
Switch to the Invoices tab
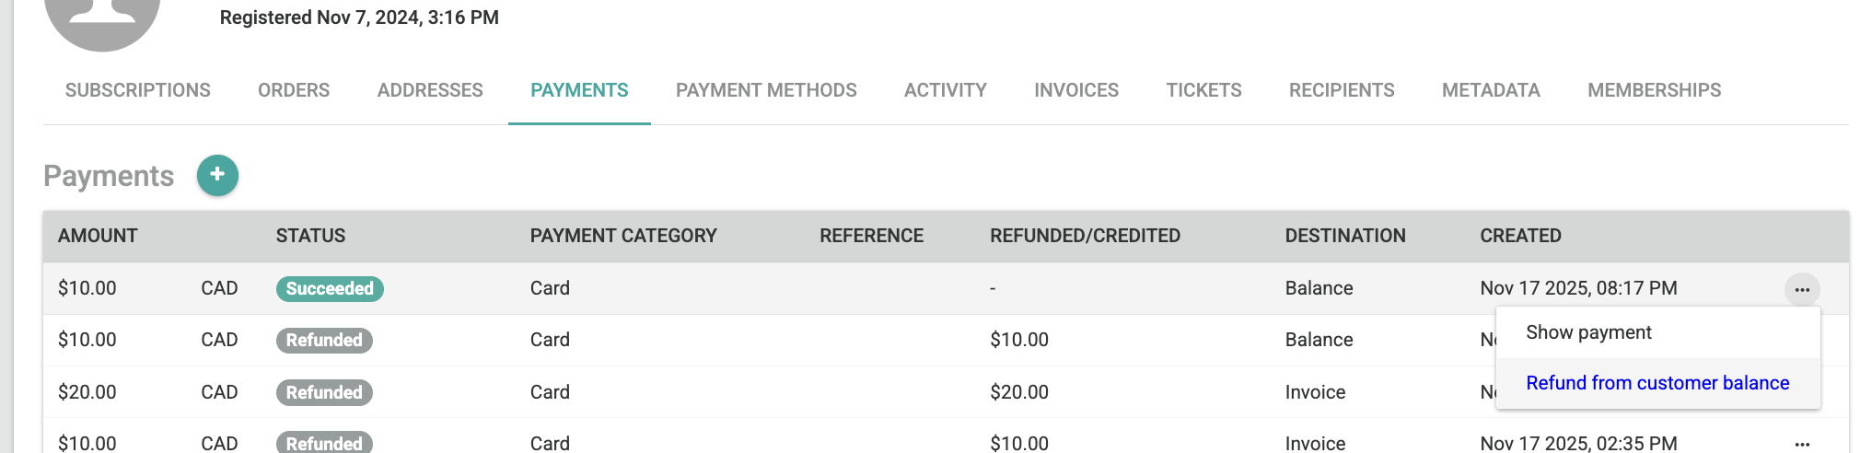tap(1075, 90)
